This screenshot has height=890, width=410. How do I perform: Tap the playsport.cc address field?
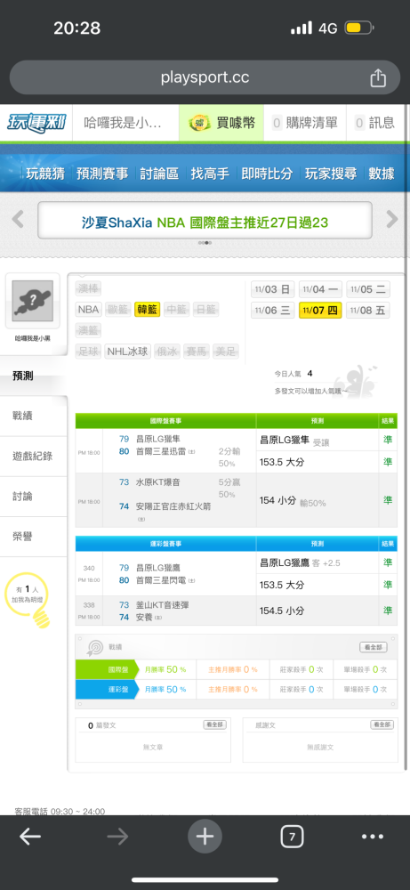[205, 77]
